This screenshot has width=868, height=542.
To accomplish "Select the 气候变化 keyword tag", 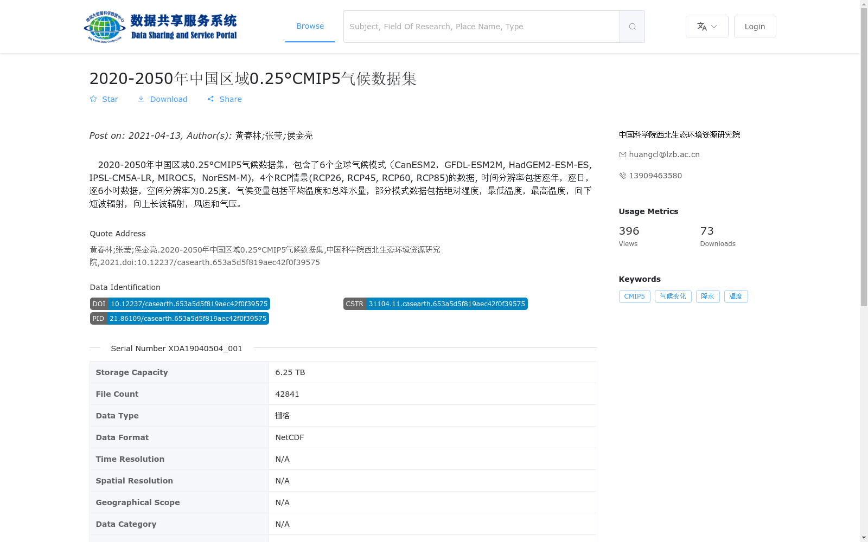I will [673, 296].
